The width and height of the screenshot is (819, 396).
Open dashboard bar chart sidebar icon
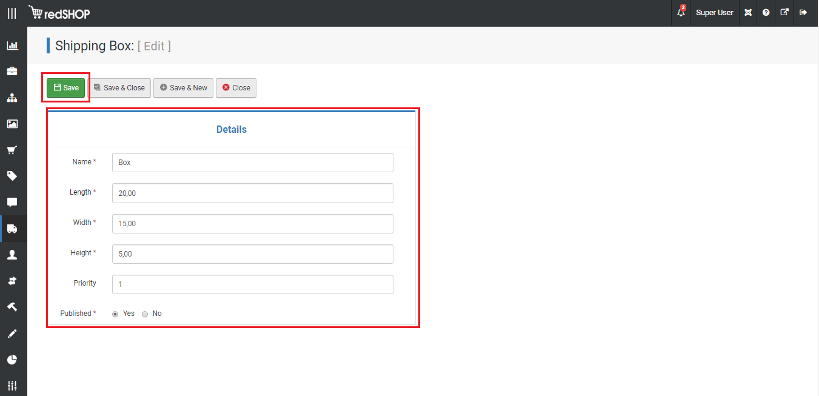[12, 45]
